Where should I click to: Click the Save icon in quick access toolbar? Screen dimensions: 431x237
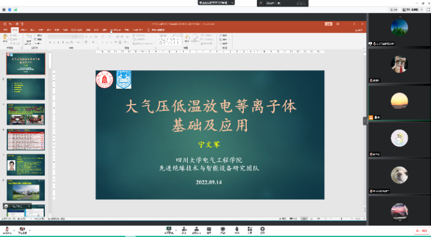click(5, 24)
